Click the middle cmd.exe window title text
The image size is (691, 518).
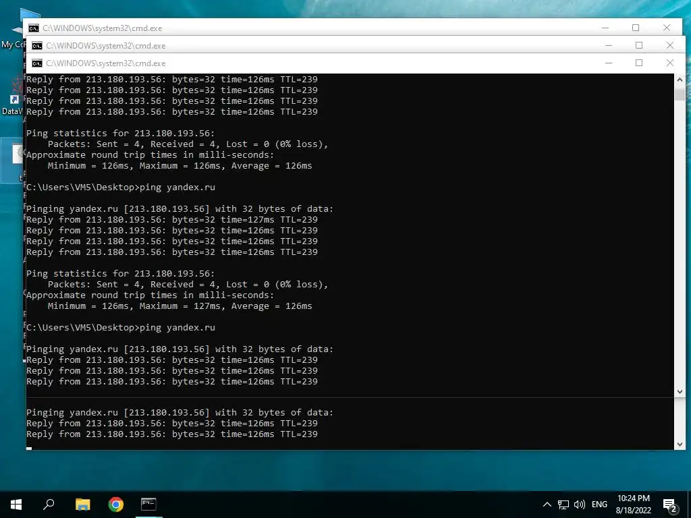tap(106, 46)
